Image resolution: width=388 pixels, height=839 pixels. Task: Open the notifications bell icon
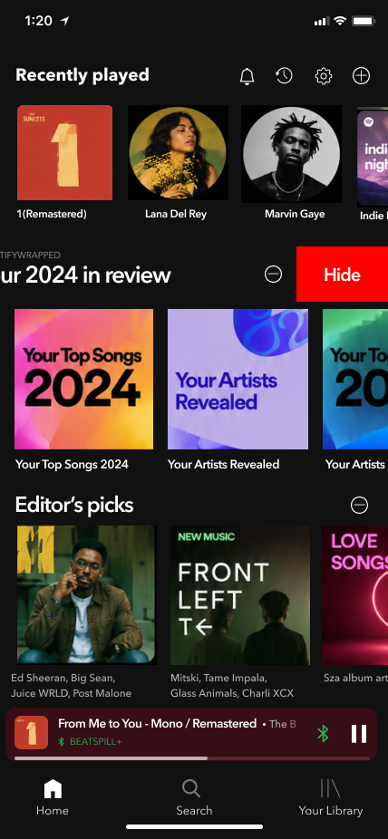[247, 76]
